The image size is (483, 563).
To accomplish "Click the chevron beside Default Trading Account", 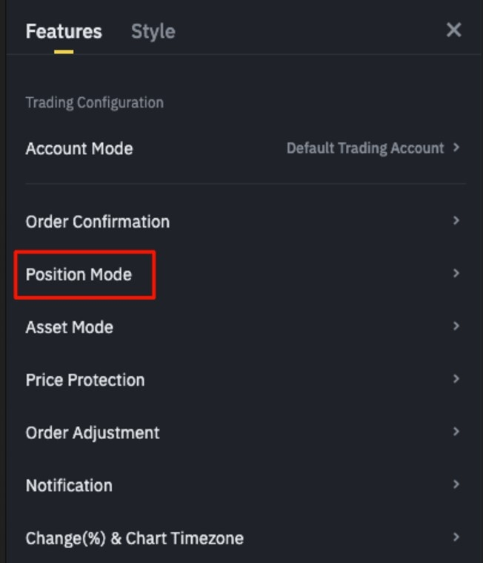I will point(456,148).
